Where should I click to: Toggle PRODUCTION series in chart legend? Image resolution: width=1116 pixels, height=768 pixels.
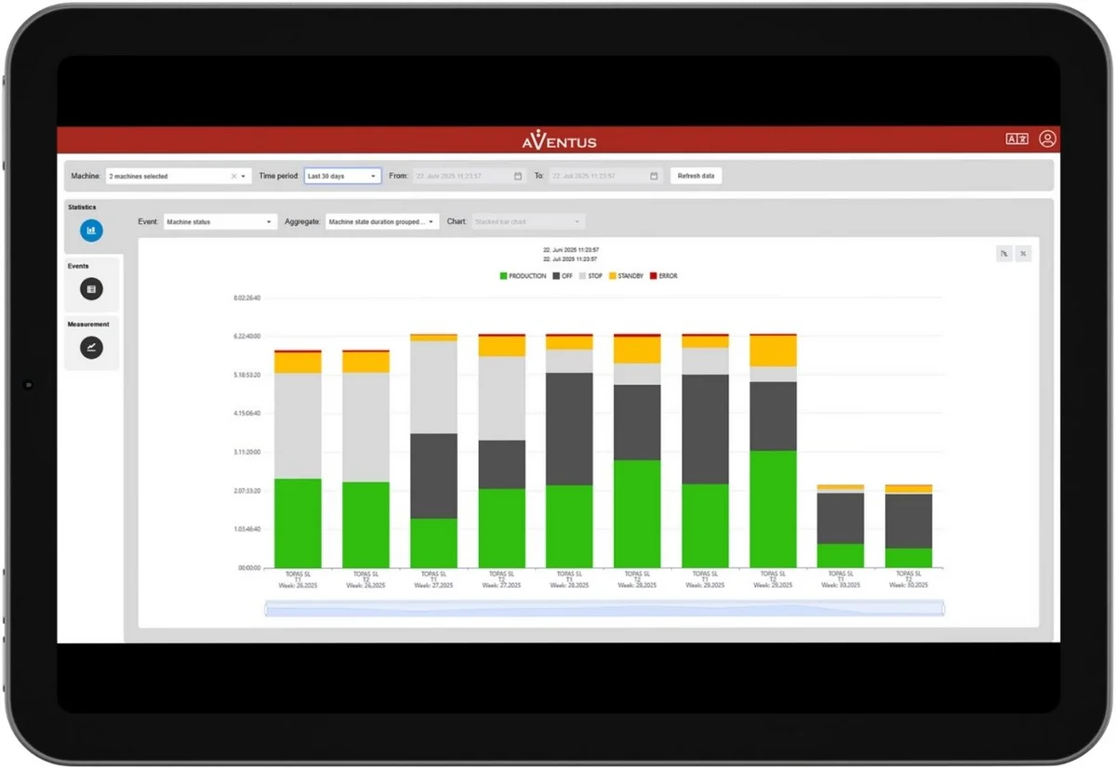(x=523, y=276)
